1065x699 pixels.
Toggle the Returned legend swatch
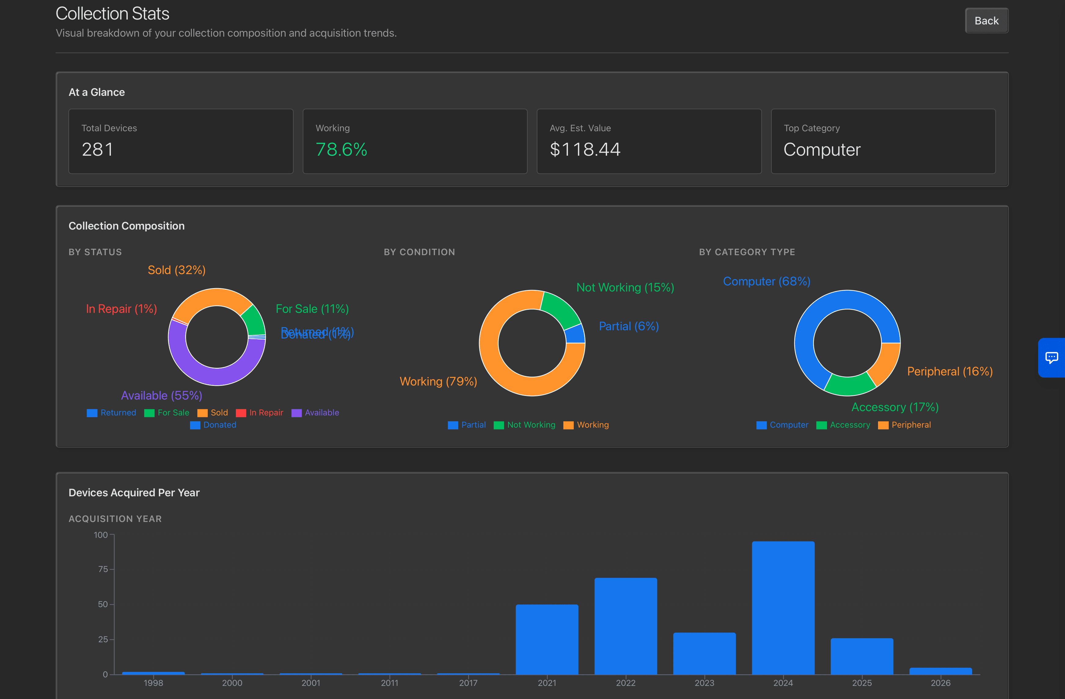(92, 413)
